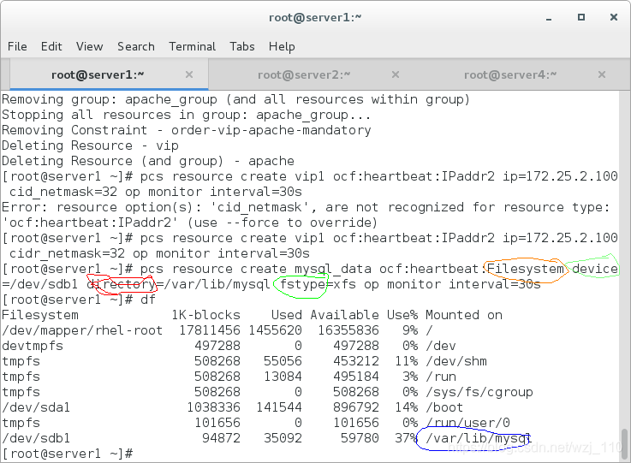Click the final empty shell prompt
Viewport: 631px width, 463px height.
coord(67,454)
